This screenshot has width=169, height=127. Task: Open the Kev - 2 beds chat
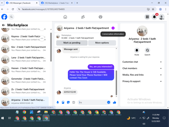coord(24,49)
